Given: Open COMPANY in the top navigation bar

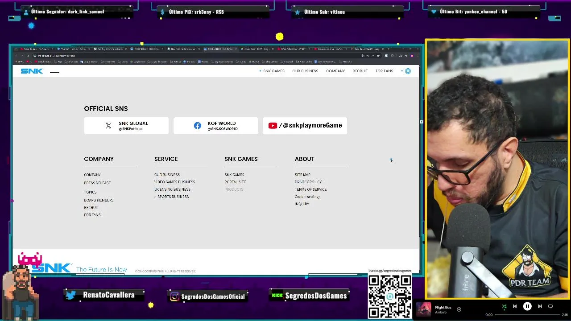Looking at the screenshot, I should [335, 71].
